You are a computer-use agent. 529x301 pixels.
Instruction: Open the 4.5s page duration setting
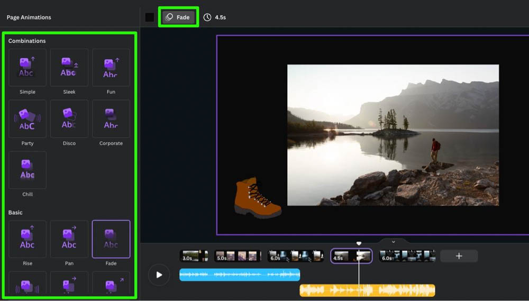215,17
